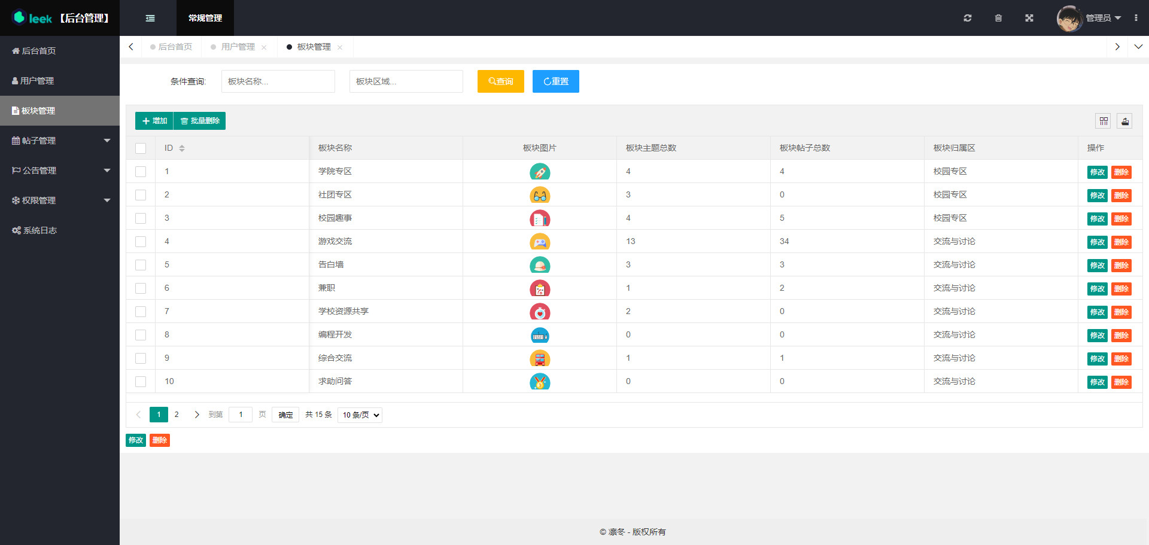This screenshot has height=545, width=1149.
Task: Click the 批量删除 batch delete button
Action: (200, 121)
